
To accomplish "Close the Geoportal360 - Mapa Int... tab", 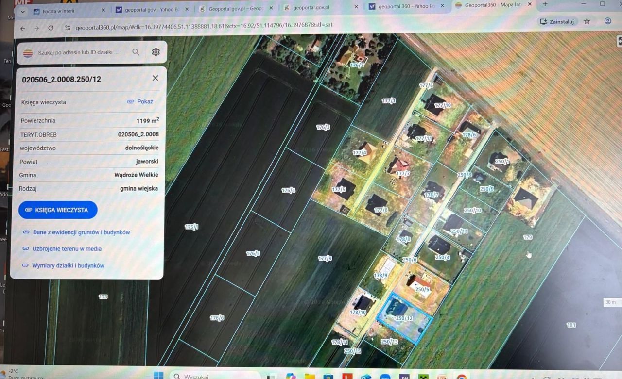I will (530, 4).
